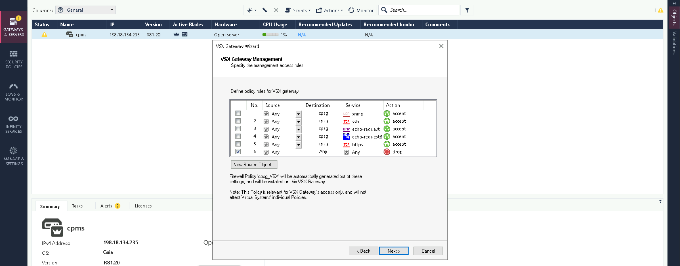680x266 pixels.
Task: Switch to the Tasks tab
Action: tap(77, 206)
